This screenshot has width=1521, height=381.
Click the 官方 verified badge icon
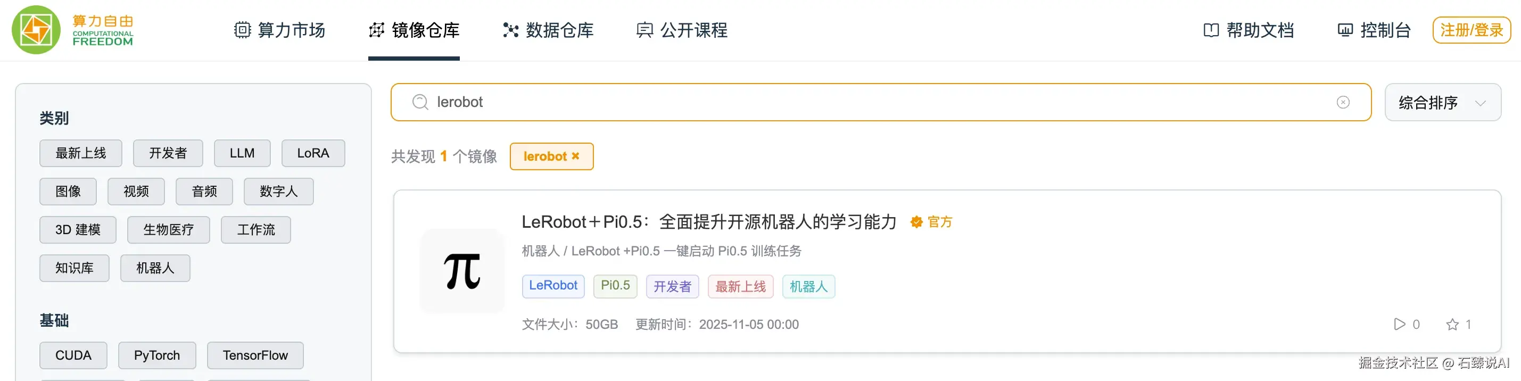[916, 222]
